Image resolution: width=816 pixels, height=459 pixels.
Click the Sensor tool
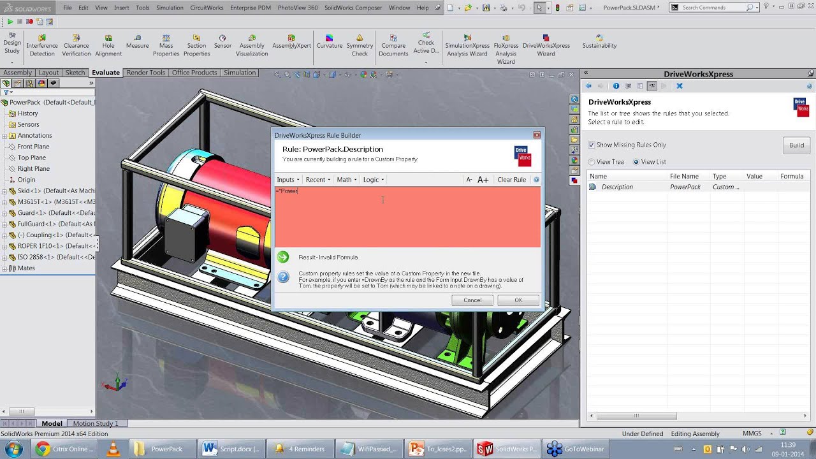[222, 42]
